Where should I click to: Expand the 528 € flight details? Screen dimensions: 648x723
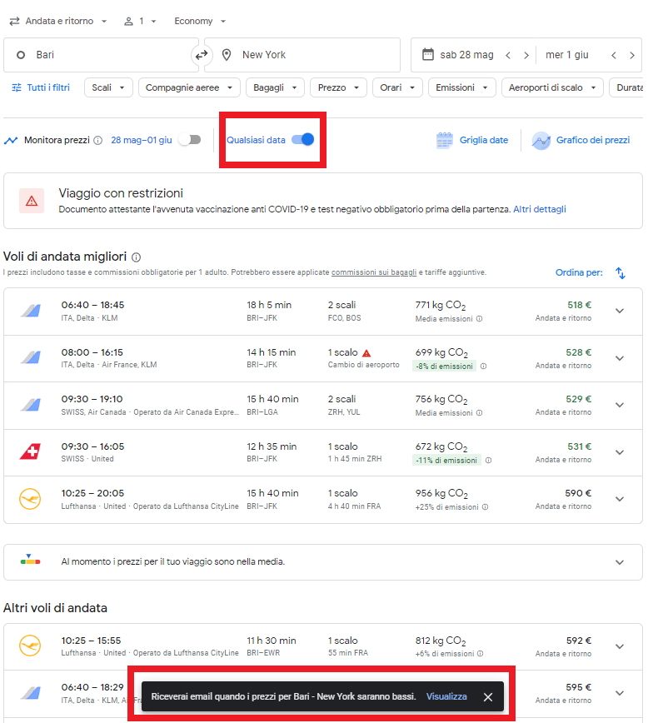pos(620,359)
